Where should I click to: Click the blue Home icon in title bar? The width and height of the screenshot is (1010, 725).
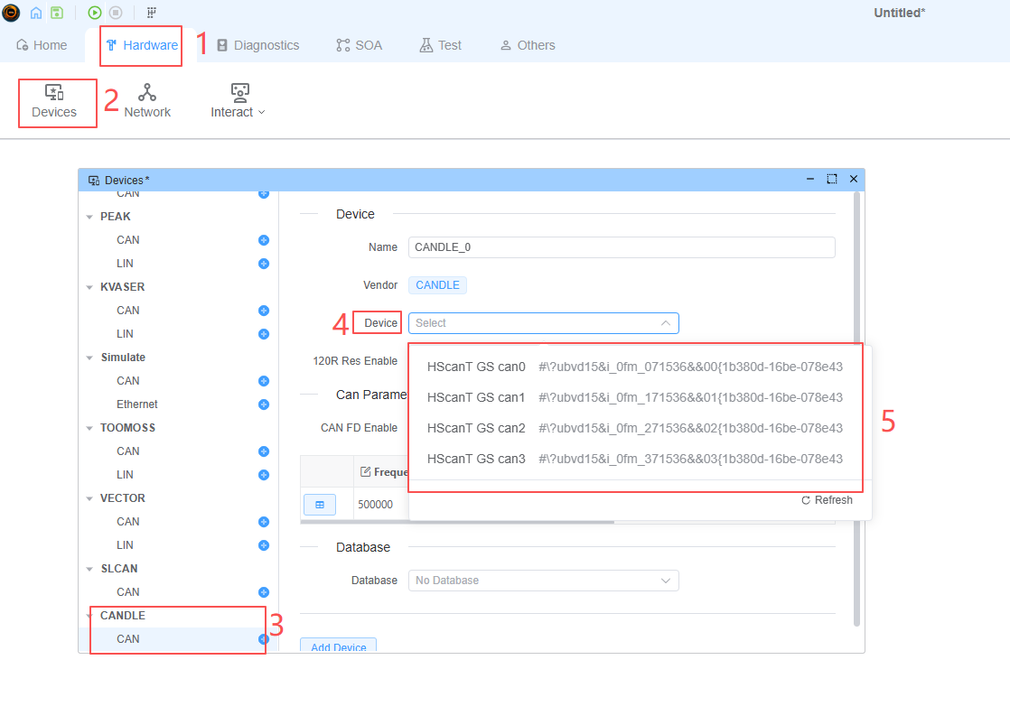pyautogui.click(x=36, y=13)
